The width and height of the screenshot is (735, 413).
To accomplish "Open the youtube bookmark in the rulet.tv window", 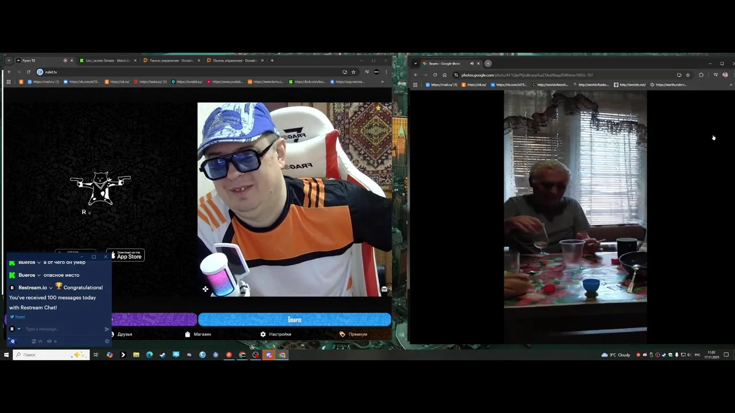I will click(x=225, y=81).
